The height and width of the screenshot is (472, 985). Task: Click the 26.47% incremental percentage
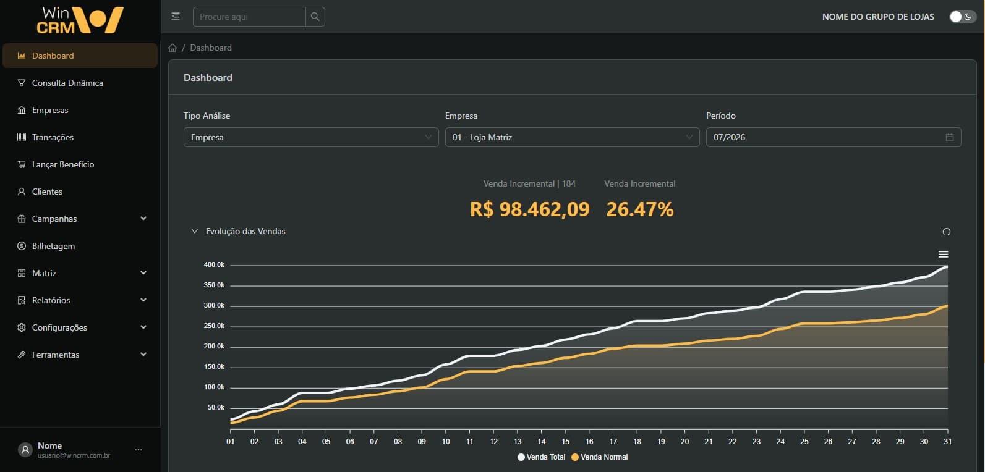click(640, 209)
